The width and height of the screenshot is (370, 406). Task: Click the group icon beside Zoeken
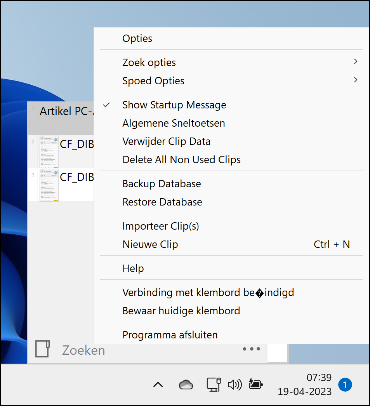(43, 349)
